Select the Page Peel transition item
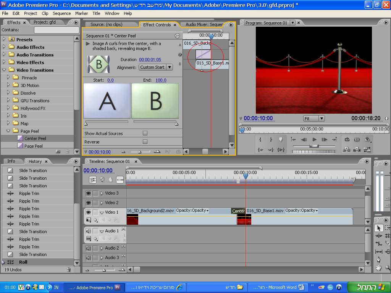The height and width of the screenshot is (293, 391). click(x=34, y=146)
